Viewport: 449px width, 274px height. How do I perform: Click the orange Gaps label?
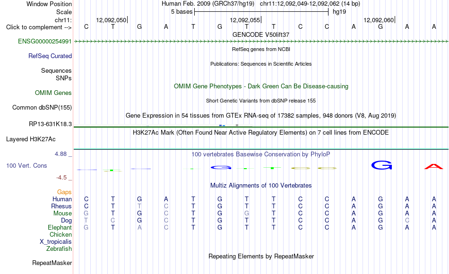(x=64, y=192)
